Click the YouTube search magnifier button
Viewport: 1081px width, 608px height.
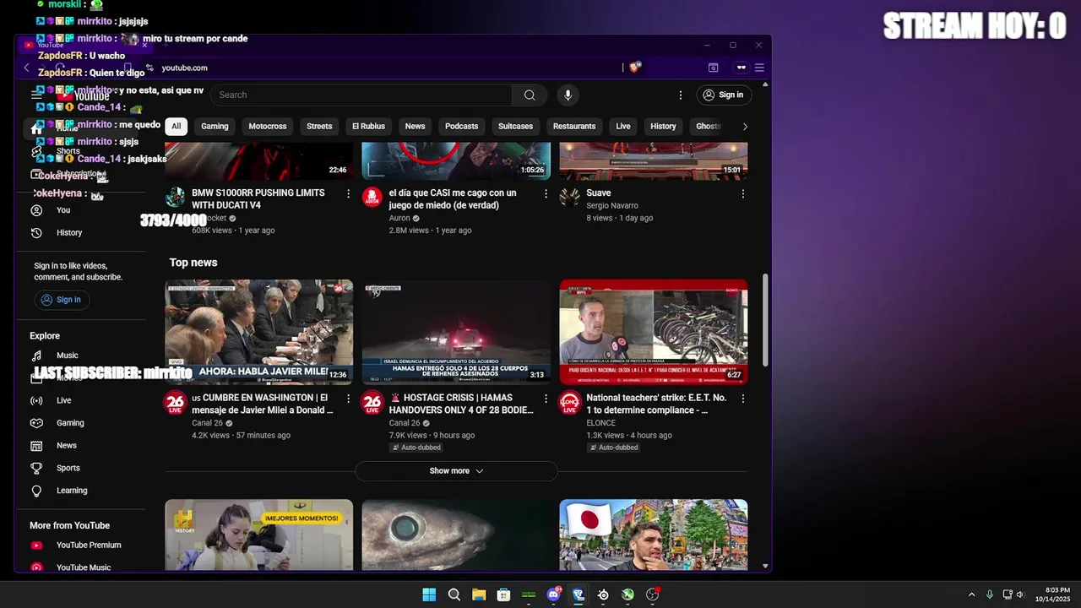point(530,95)
